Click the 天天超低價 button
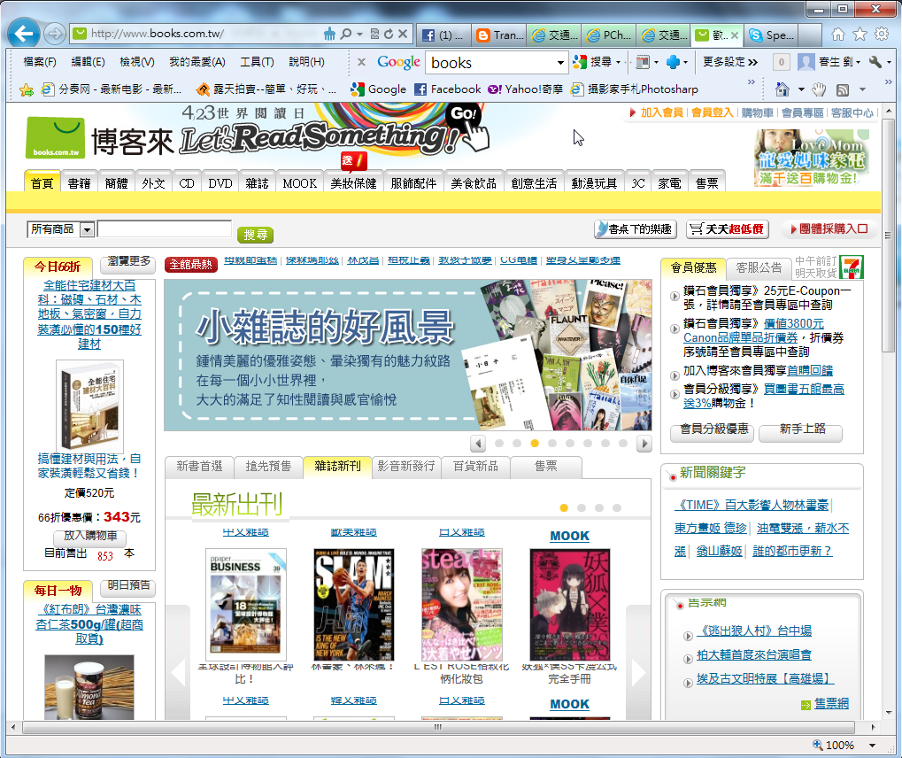 coord(728,229)
